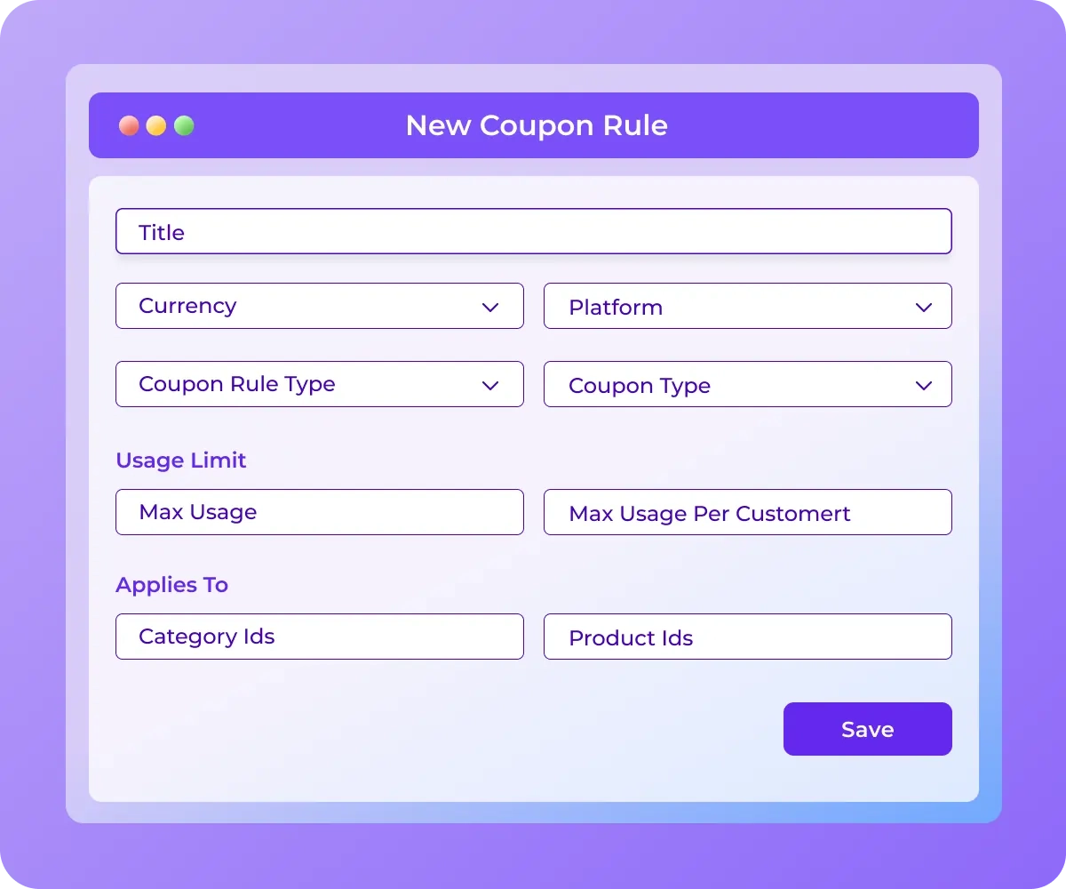Image resolution: width=1066 pixels, height=889 pixels.
Task: Open the Platform dropdown
Action: pyautogui.click(x=748, y=306)
